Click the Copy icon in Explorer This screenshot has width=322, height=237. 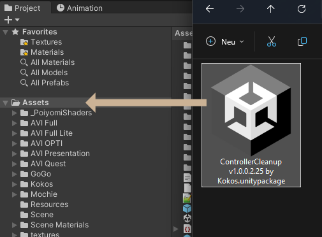click(x=302, y=41)
